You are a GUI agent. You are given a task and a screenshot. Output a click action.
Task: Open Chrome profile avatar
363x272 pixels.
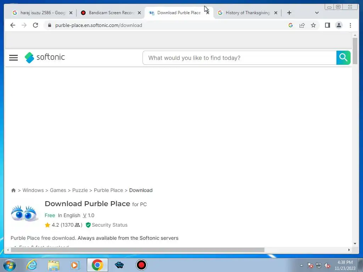(x=339, y=25)
